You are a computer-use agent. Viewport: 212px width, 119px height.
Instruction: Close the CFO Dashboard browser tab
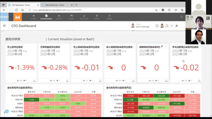[x=38, y=5]
